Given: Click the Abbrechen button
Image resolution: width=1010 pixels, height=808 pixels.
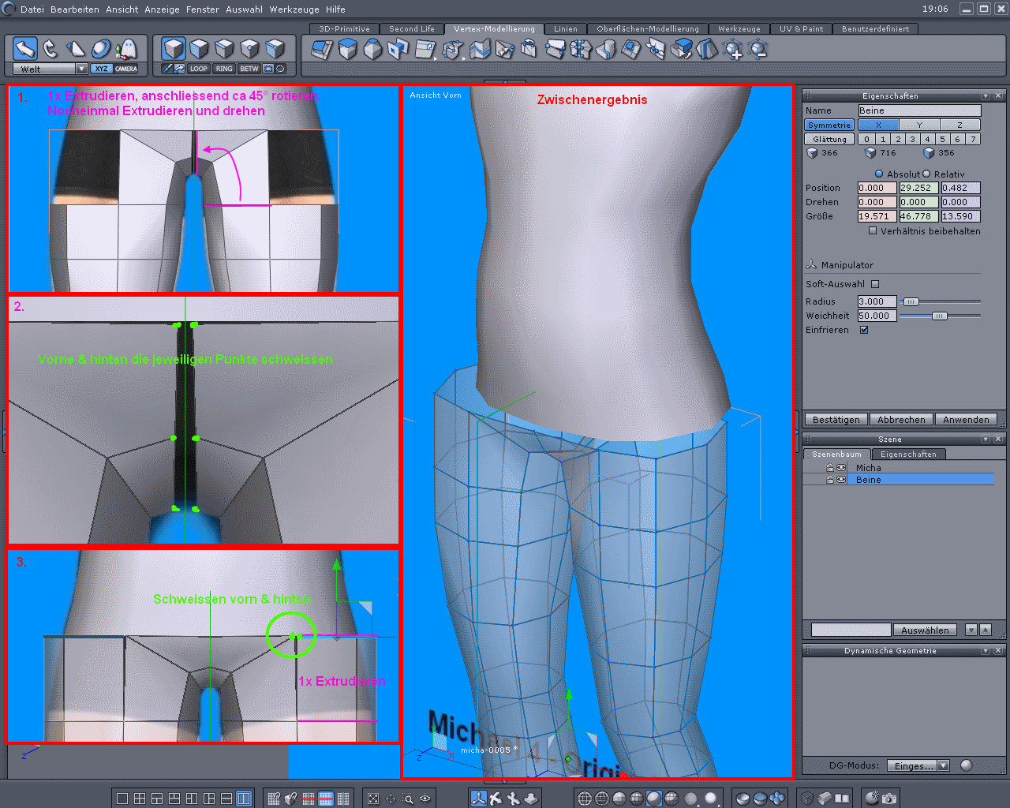Looking at the screenshot, I should 901,420.
